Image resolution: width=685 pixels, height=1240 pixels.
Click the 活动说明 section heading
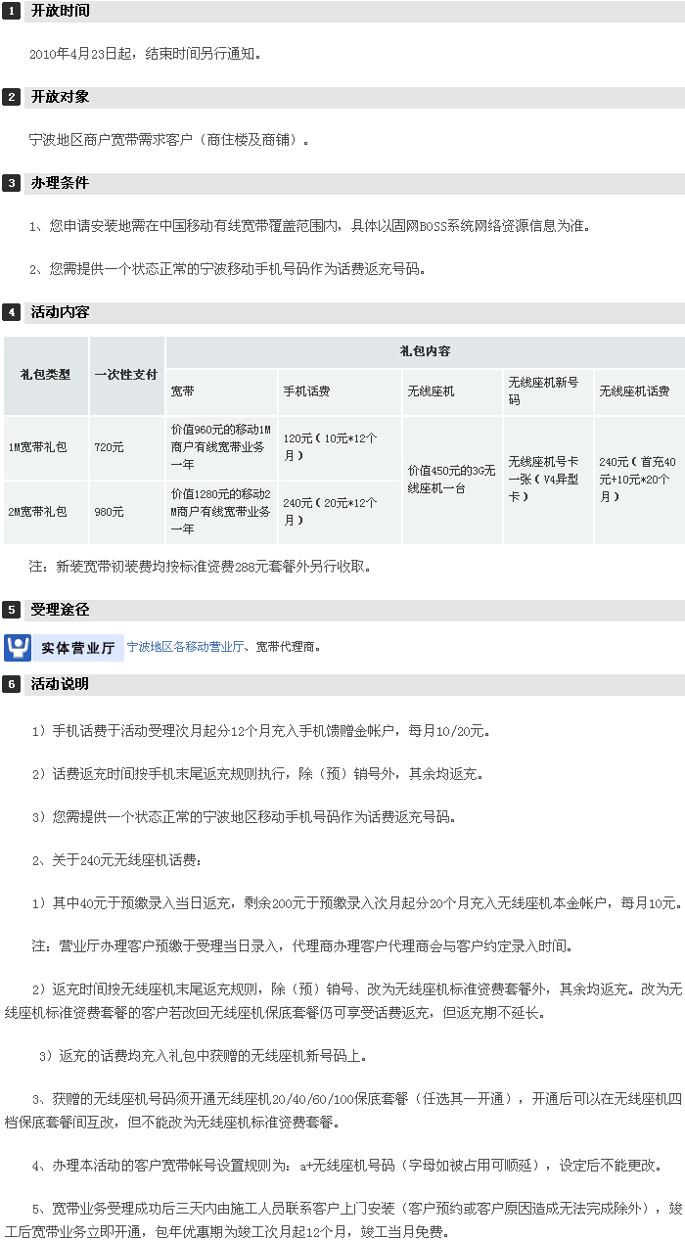coord(60,684)
